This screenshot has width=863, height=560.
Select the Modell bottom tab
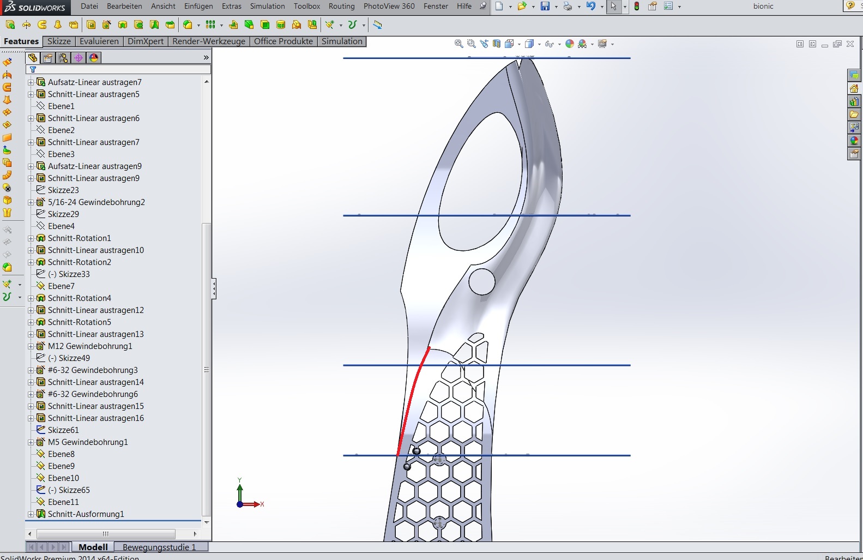tap(93, 547)
